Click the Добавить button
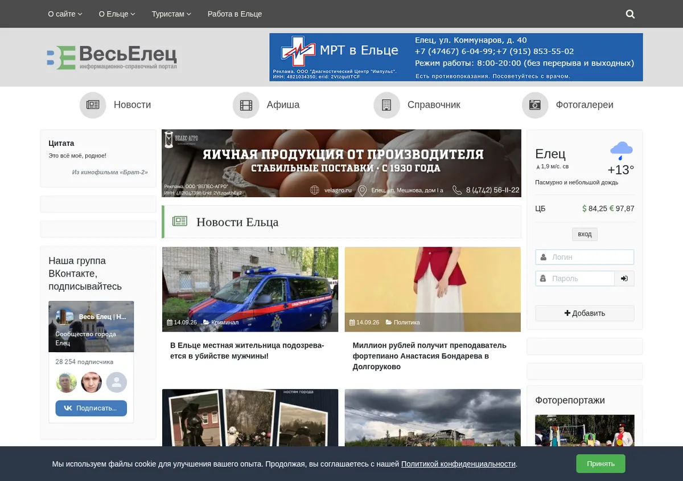Screen dimensions: 683x481 click(x=585, y=313)
